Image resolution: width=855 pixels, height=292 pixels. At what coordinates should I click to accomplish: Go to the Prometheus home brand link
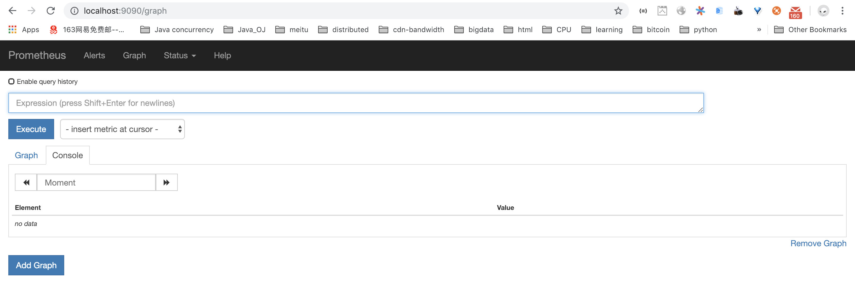coord(37,55)
